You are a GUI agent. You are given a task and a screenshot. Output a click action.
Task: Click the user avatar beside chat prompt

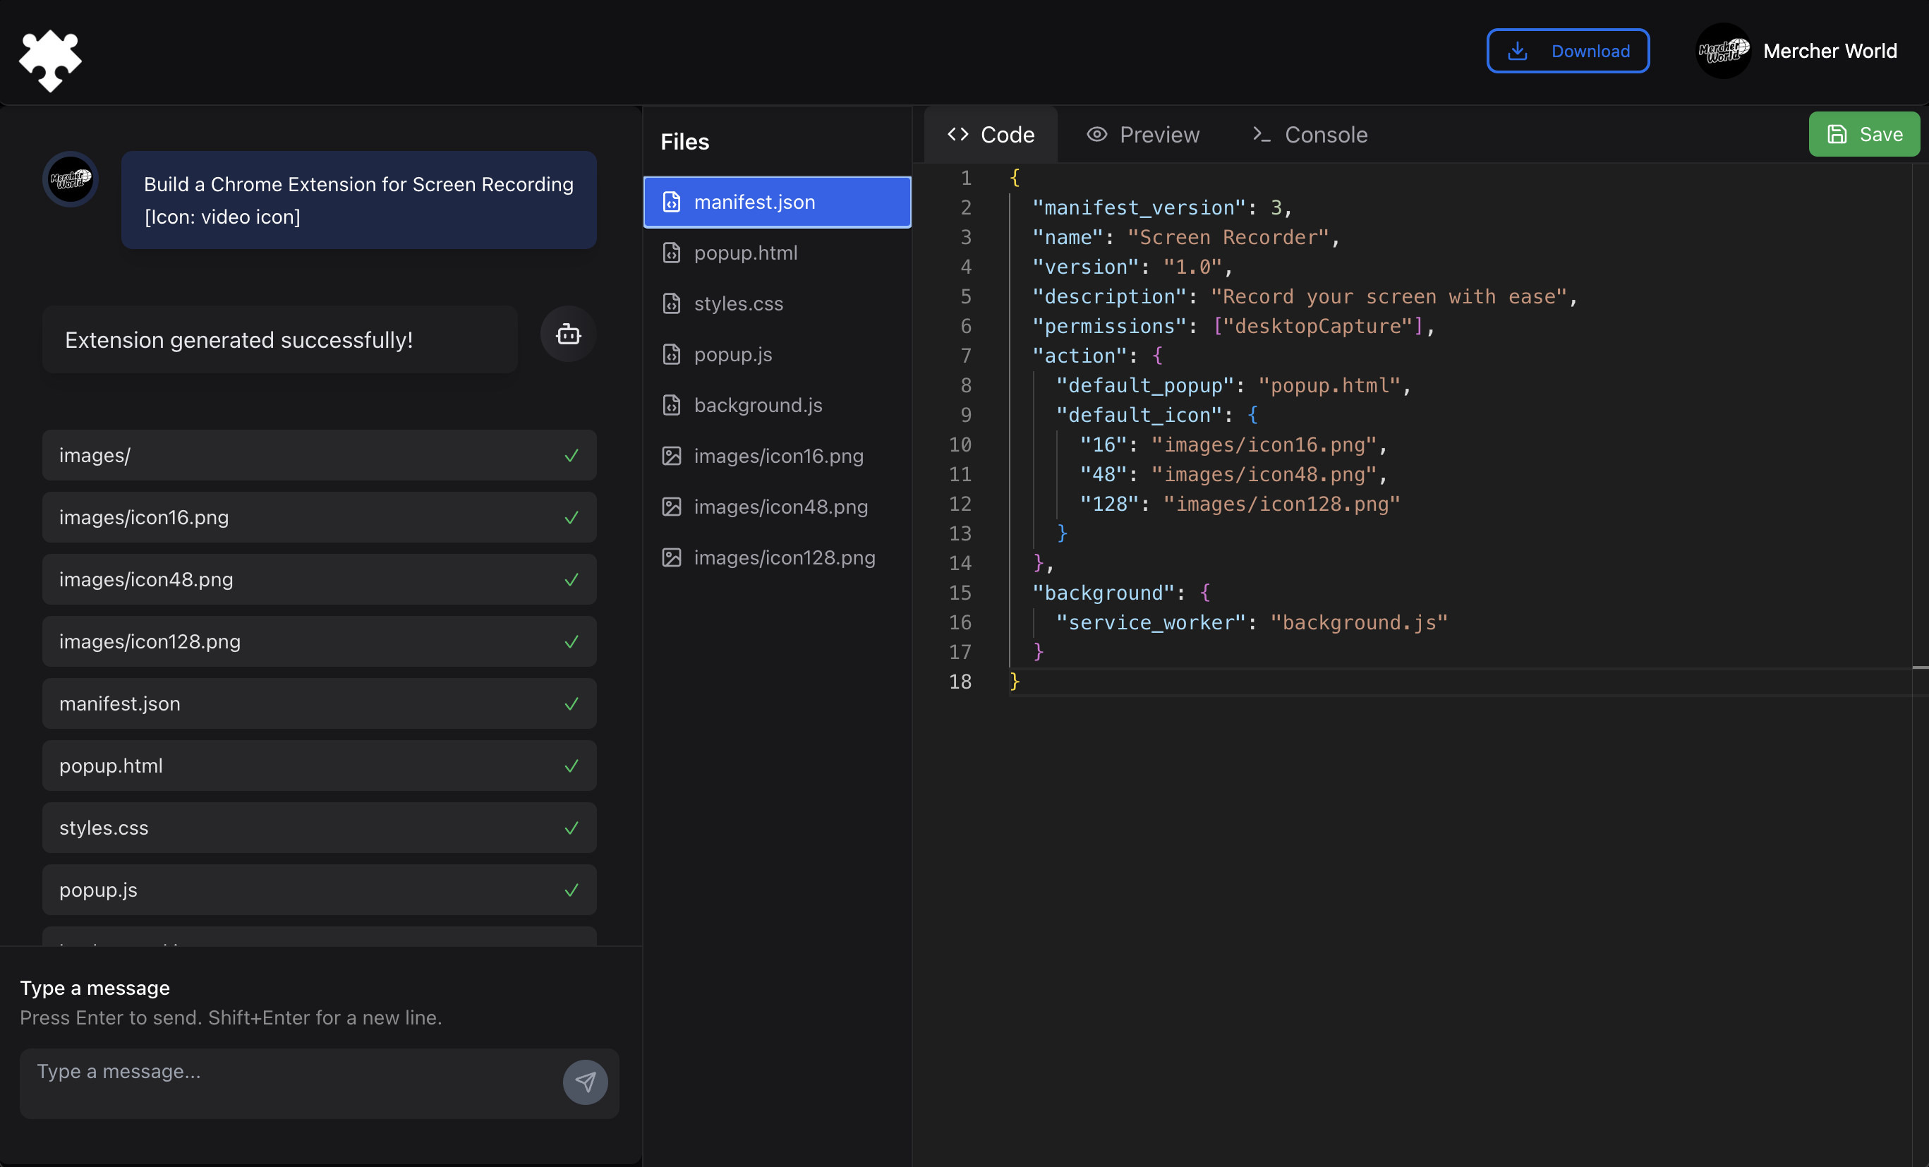(x=71, y=179)
